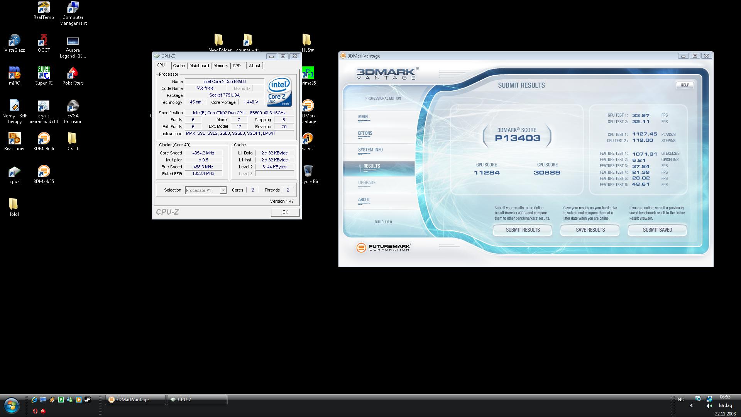Viewport: 741px width, 417px height.
Task: Select the lolol folder on desktop
Action: coord(14,207)
